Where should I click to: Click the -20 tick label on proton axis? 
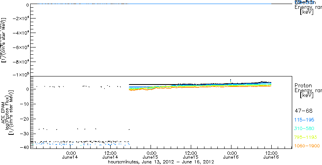(24, 119)
